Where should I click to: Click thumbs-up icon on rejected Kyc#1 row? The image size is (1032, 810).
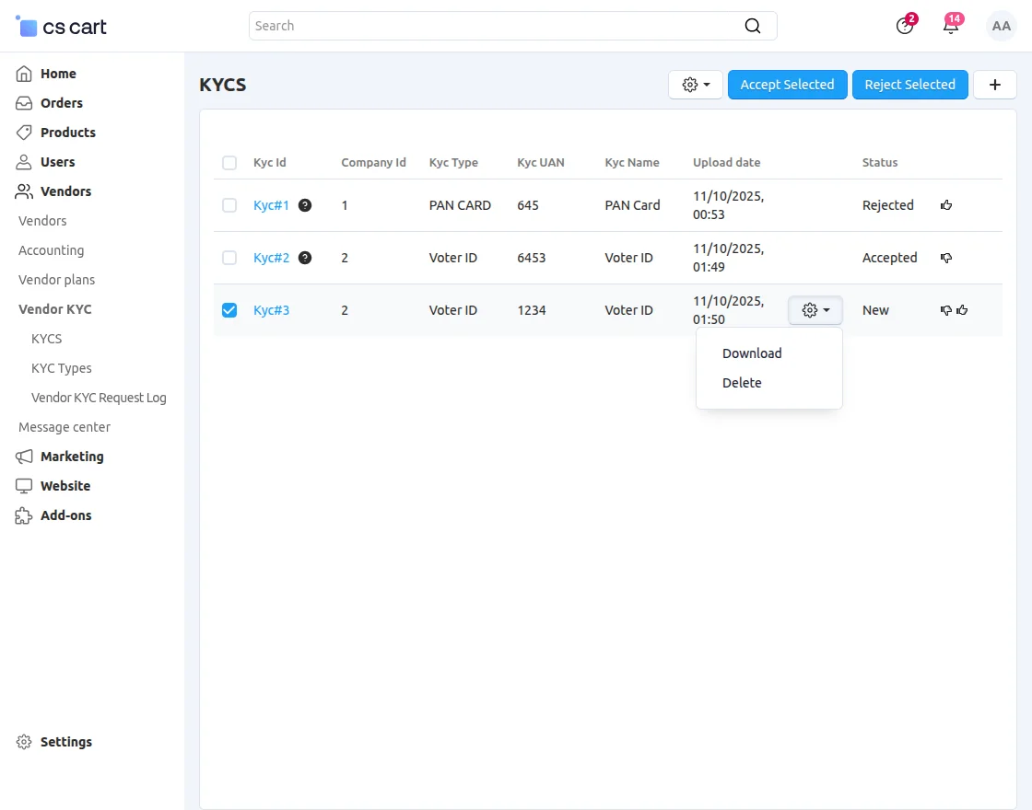coord(946,205)
